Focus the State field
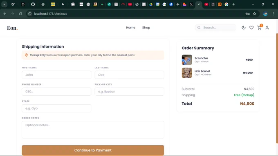This screenshot has height=156, width=278. click(56, 108)
